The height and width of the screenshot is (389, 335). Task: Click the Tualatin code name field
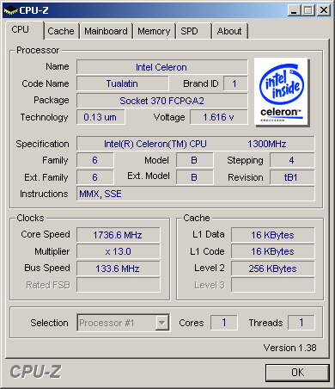click(123, 83)
